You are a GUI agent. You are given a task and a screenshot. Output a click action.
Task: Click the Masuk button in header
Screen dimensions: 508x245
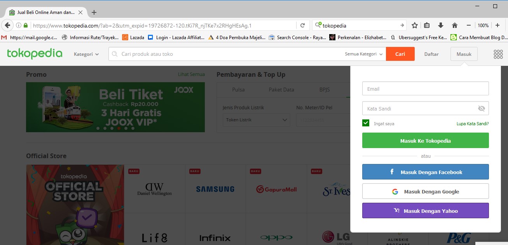pyautogui.click(x=464, y=54)
